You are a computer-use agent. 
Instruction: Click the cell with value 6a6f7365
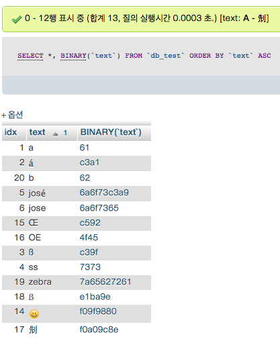coord(99,208)
